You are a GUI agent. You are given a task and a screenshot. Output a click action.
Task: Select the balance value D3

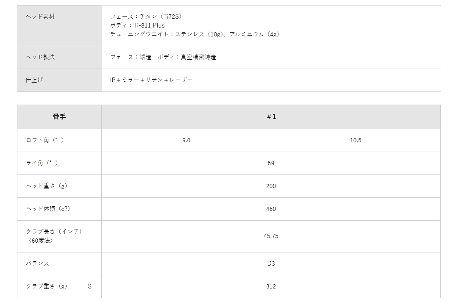coord(271,263)
